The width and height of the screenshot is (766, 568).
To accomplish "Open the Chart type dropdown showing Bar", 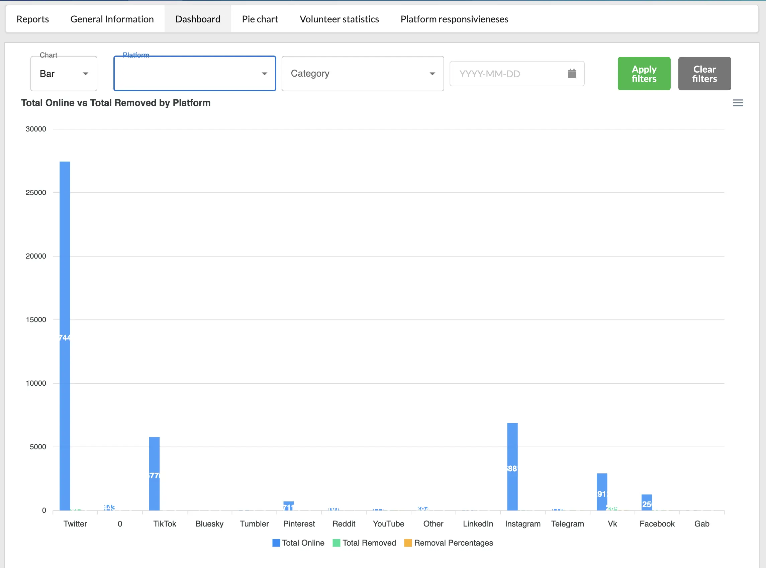I will 64,74.
